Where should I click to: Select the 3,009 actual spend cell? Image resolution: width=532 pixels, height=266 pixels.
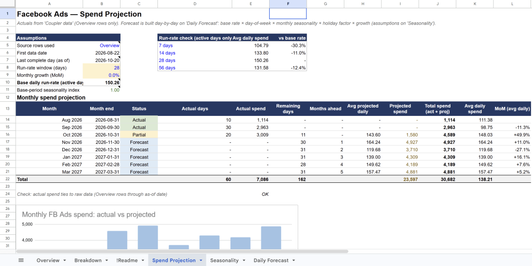[251, 135]
